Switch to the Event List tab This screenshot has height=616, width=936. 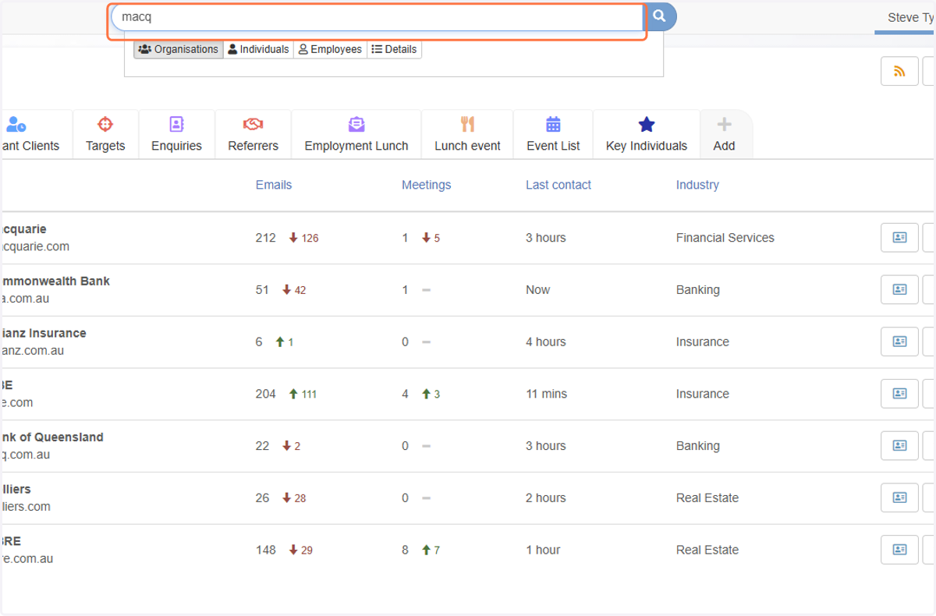tap(553, 135)
